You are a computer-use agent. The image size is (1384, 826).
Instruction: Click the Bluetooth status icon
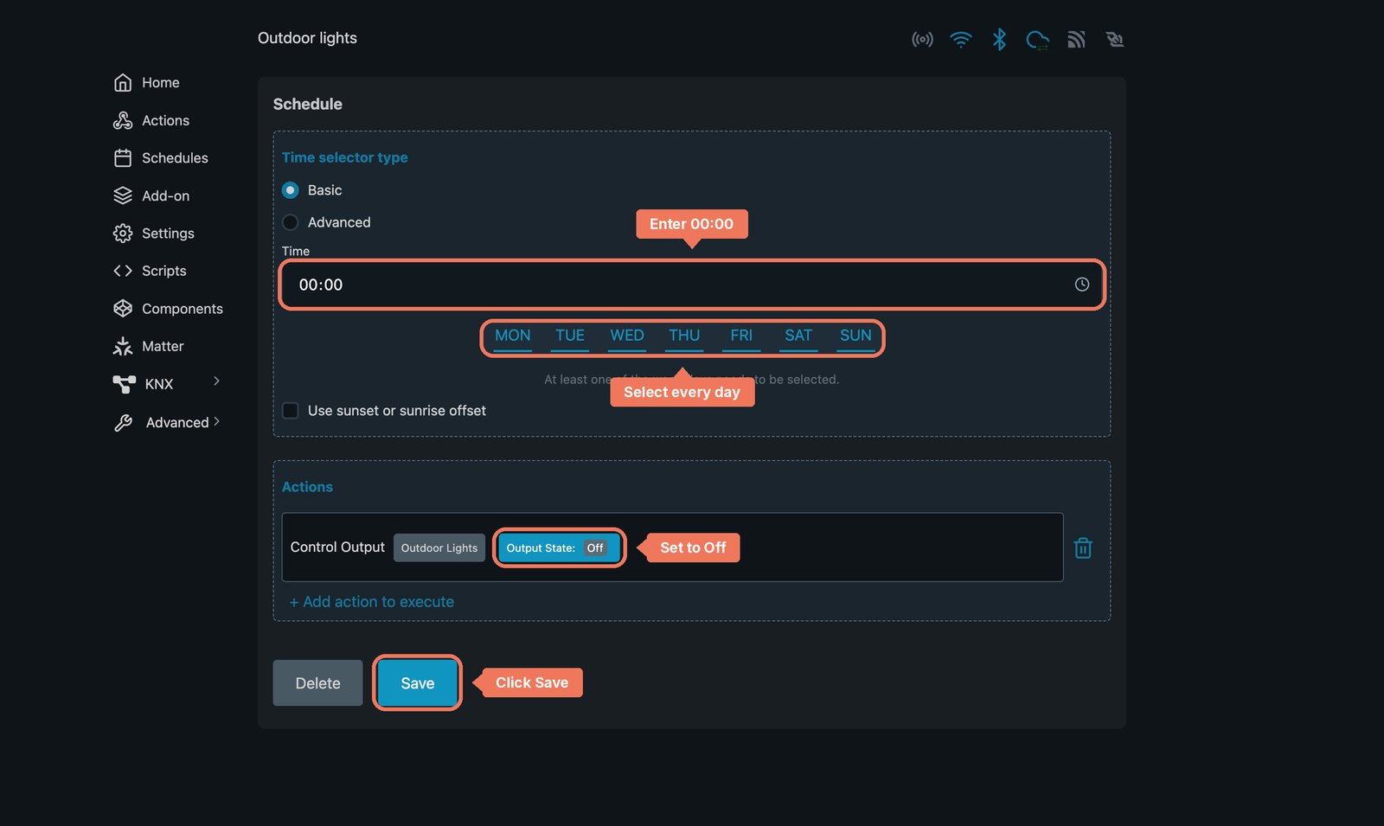999,40
